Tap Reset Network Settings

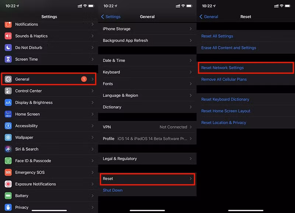pos(222,68)
